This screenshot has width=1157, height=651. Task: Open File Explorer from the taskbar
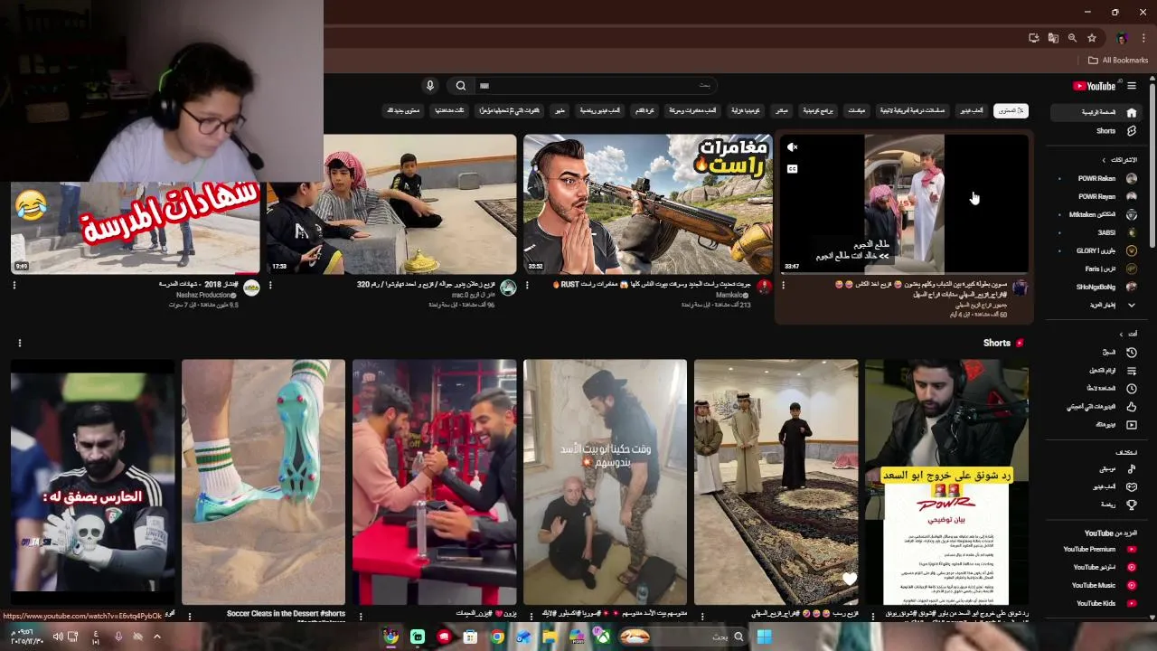pos(550,637)
